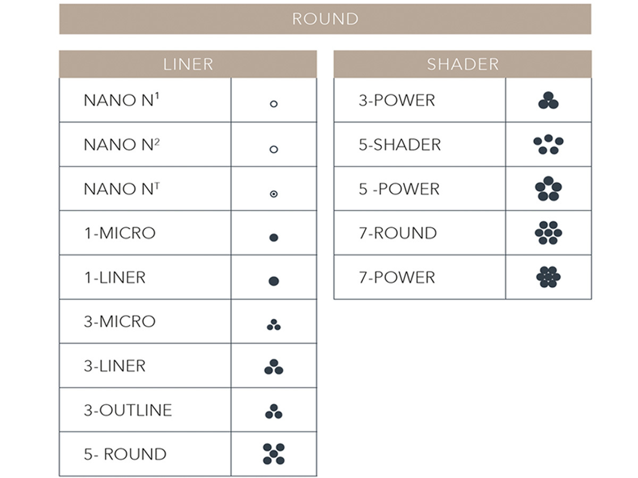This screenshot has width=638, height=478.
Task: Select the NANO Nᵀ dotted circle icon
Action: pyautogui.click(x=274, y=194)
